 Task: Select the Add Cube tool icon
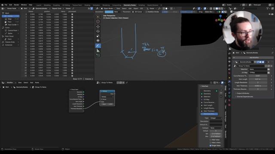[98, 56]
